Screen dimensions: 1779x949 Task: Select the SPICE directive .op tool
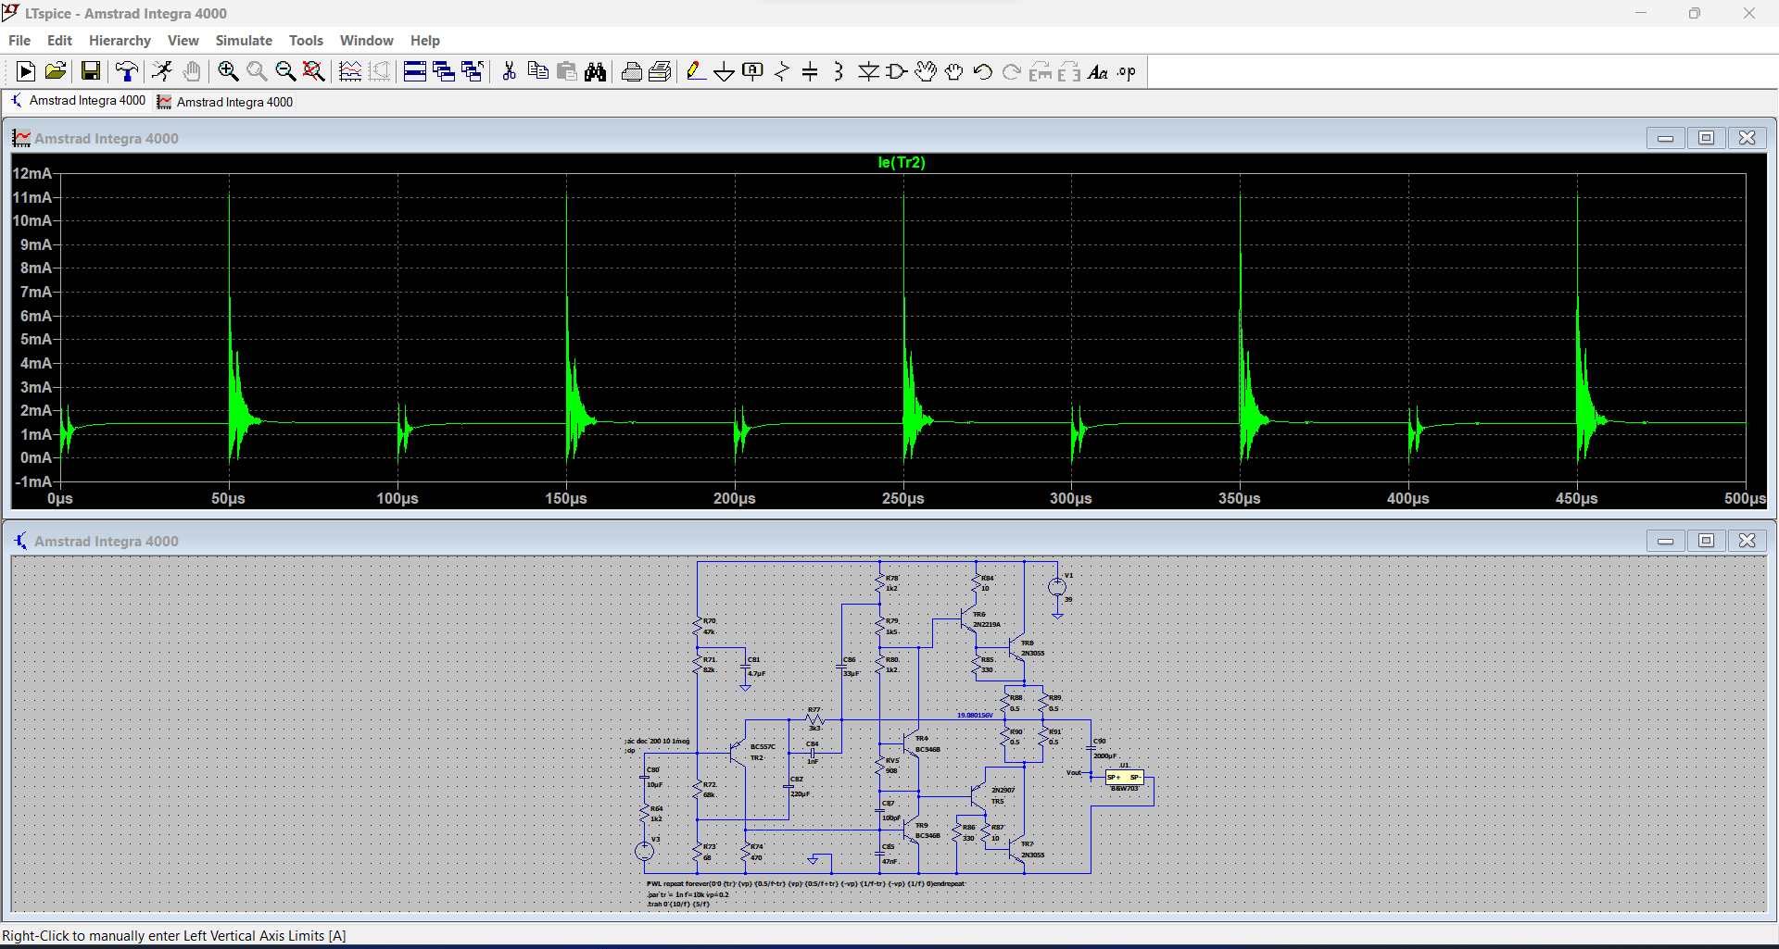(1127, 71)
